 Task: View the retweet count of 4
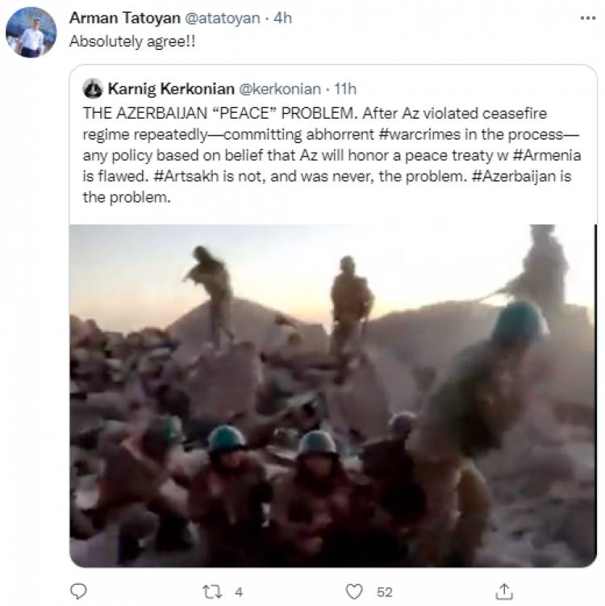(239, 592)
